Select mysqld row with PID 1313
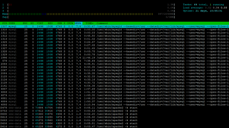229x128 pixels. tap(114, 39)
